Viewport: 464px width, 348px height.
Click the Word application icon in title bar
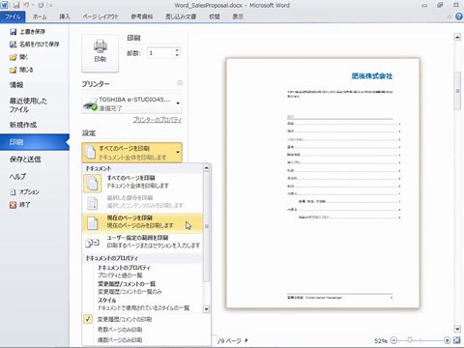(x=4, y=5)
